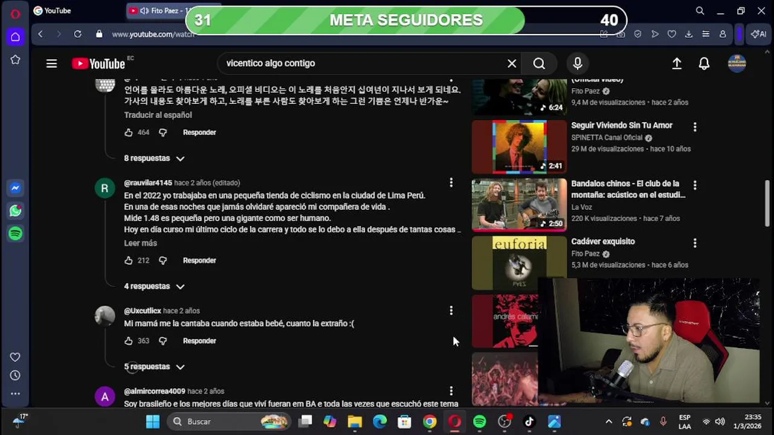
Task: Open 'Cadáver exquisito' video title
Action: click(x=603, y=241)
